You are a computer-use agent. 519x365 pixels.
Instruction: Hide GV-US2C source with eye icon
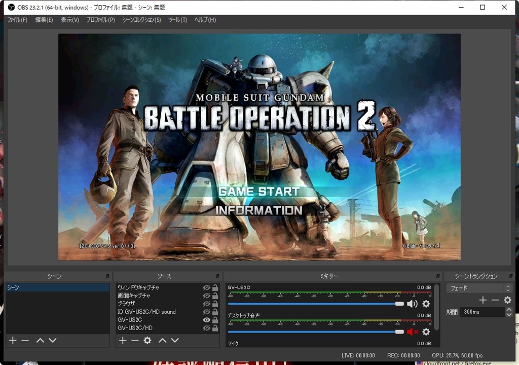tap(206, 320)
